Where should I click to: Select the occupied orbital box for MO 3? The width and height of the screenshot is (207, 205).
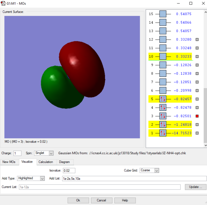tap(163, 116)
